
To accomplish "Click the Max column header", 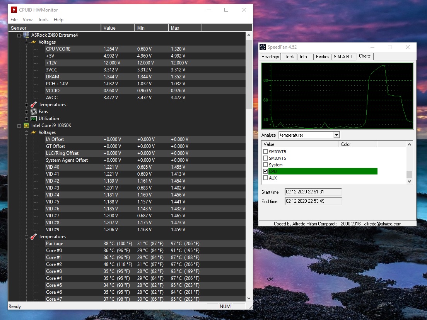I will [x=185, y=28].
